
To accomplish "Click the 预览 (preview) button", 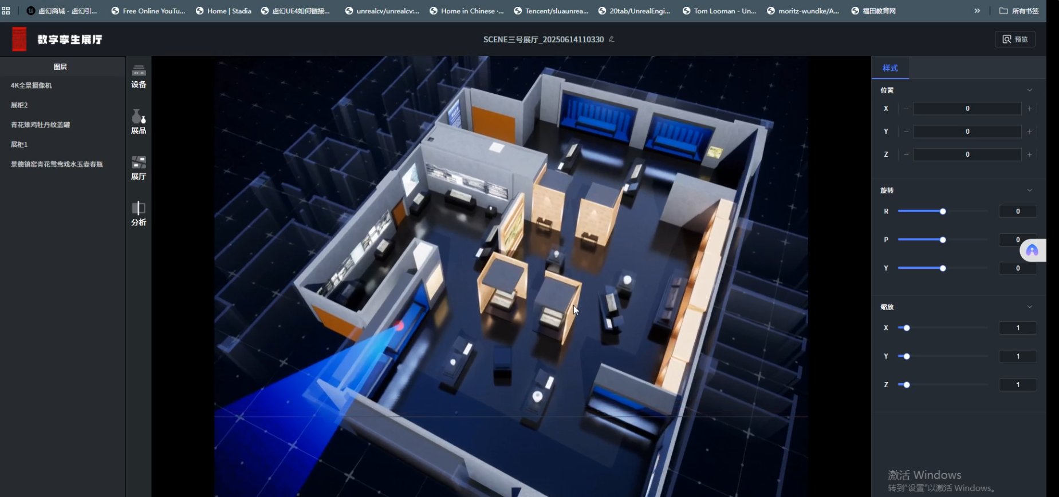I will point(1015,39).
